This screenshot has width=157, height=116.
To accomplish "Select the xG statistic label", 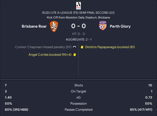I will point(78,98).
